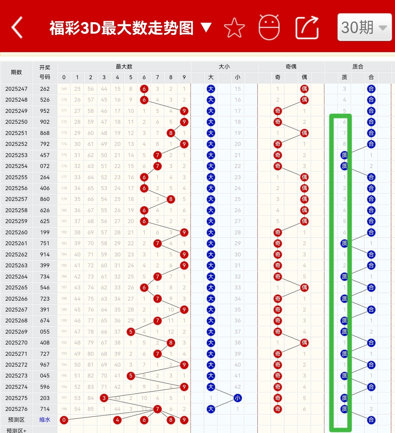Tap the 质 sub-column header
The width and height of the screenshot is (395, 433).
click(345, 77)
